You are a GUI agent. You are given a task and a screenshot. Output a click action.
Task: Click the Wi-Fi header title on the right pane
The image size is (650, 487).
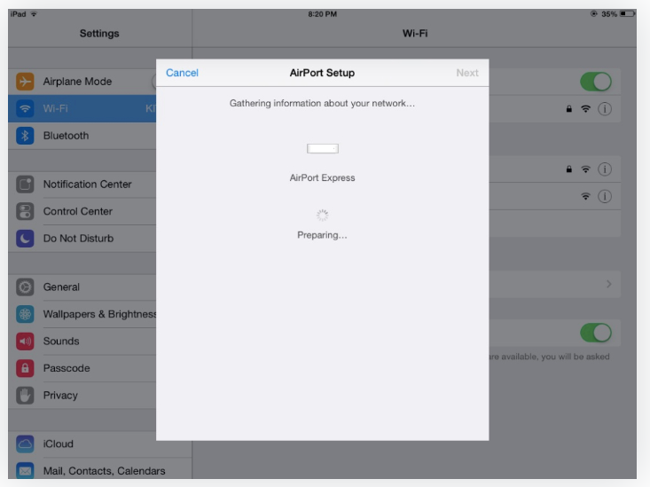point(415,34)
